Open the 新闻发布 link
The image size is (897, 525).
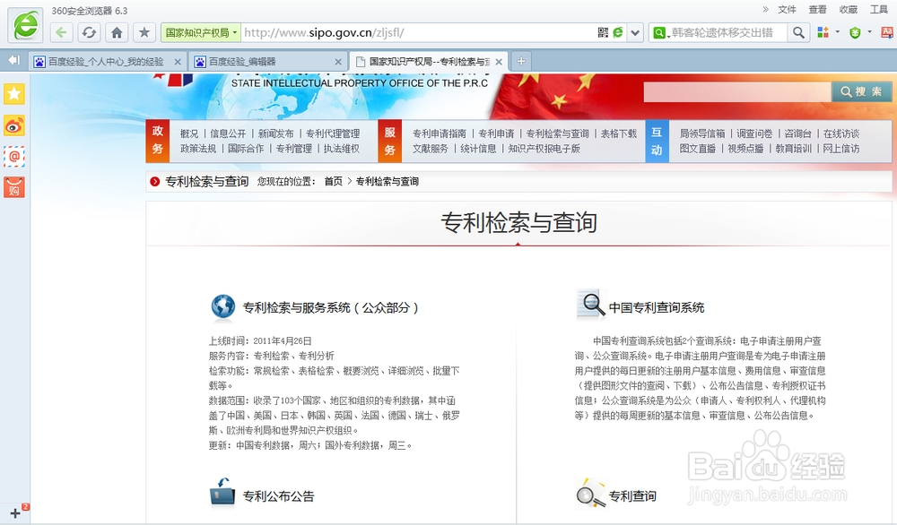pyautogui.click(x=275, y=133)
